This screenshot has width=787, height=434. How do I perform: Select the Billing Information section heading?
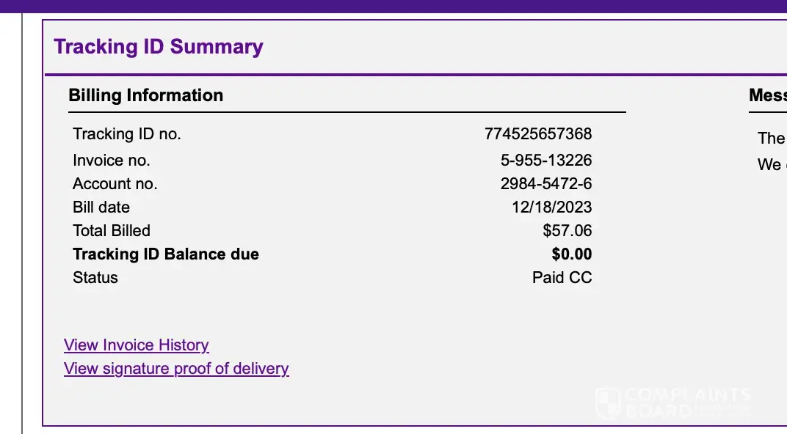click(145, 95)
